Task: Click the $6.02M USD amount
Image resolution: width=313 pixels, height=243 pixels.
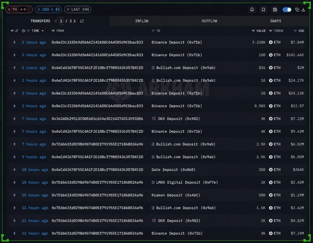Action: click(x=297, y=144)
